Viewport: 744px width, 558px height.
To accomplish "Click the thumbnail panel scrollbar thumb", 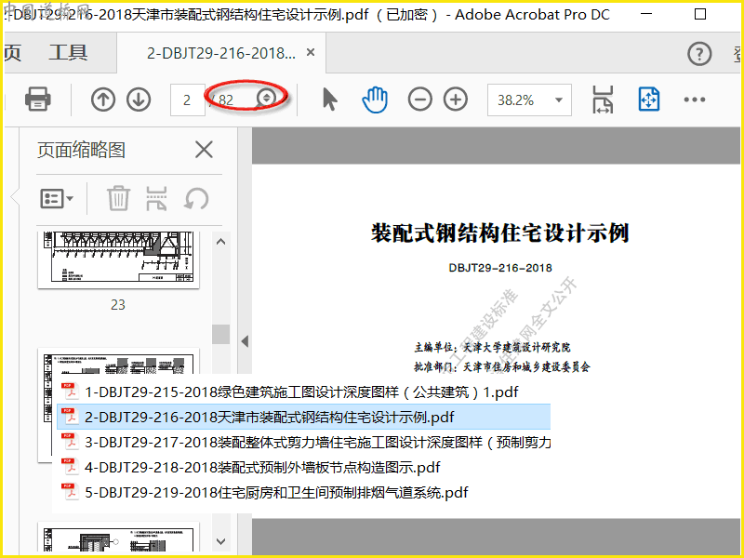I will click(x=220, y=334).
